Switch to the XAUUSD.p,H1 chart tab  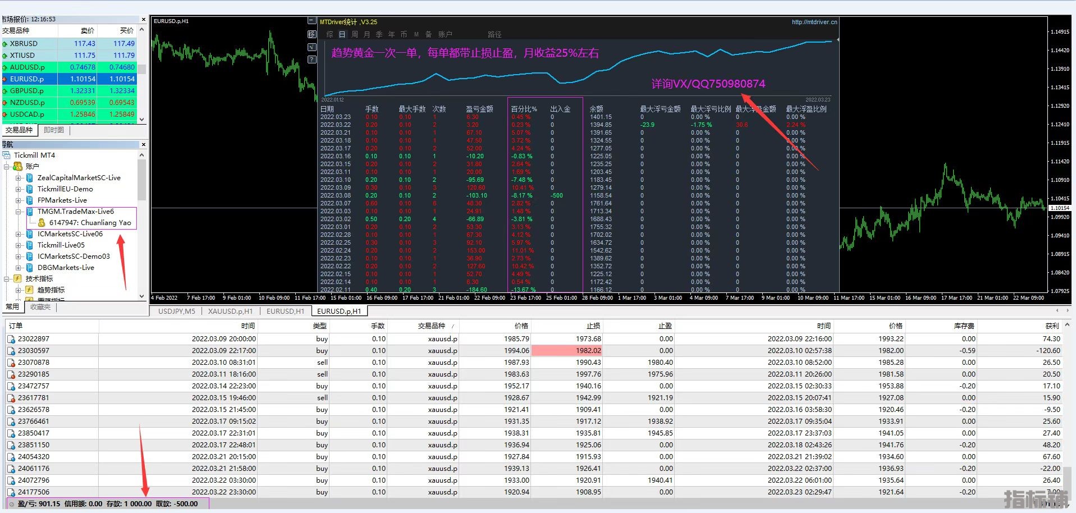[230, 311]
